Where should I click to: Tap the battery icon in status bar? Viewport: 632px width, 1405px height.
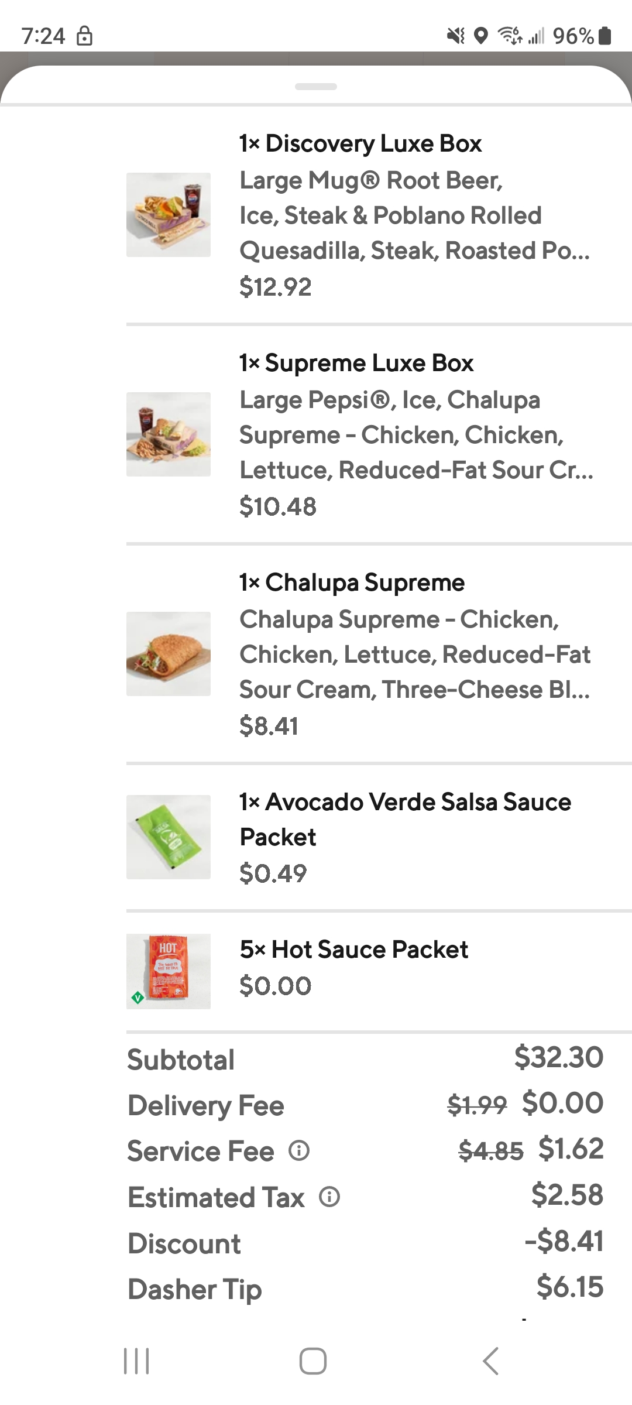(606, 36)
